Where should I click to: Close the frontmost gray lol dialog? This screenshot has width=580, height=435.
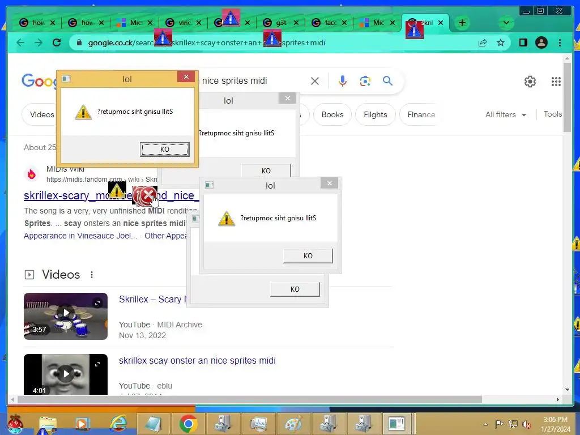(x=330, y=183)
